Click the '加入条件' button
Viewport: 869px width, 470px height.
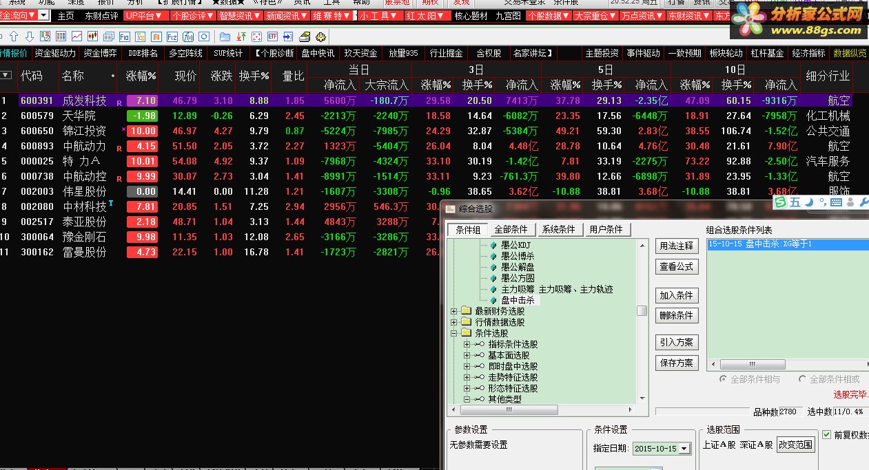click(x=676, y=296)
